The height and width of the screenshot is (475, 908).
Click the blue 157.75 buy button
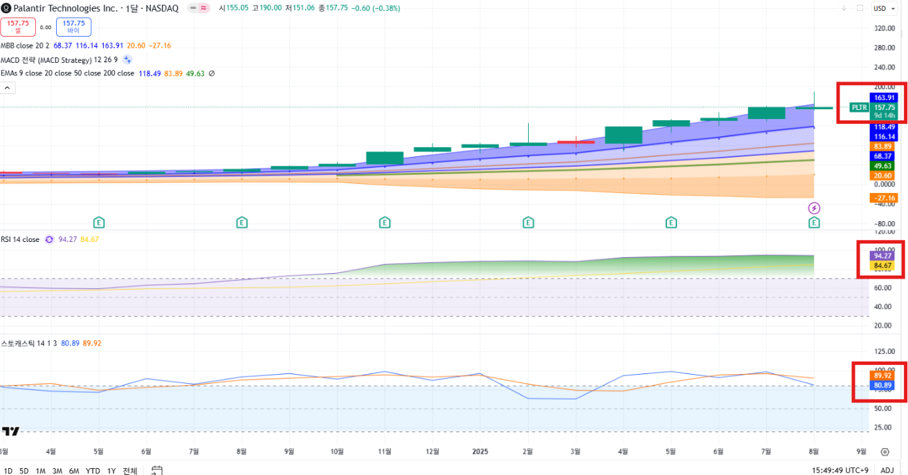(74, 27)
